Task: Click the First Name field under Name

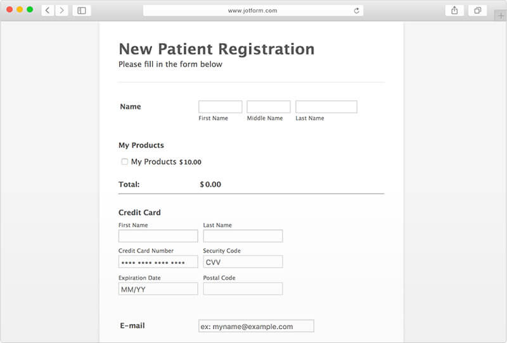Action: click(x=220, y=107)
